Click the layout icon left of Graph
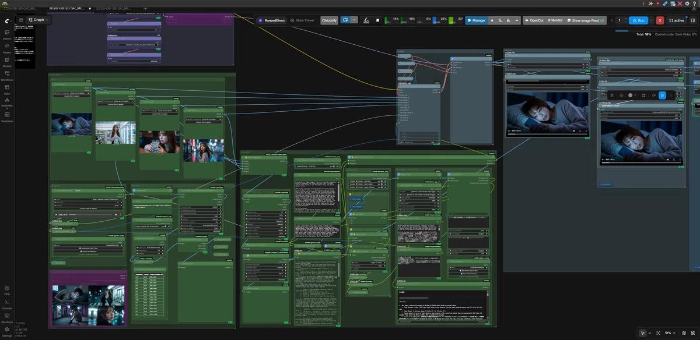Image resolution: width=700 pixels, height=340 pixels. coord(21,20)
